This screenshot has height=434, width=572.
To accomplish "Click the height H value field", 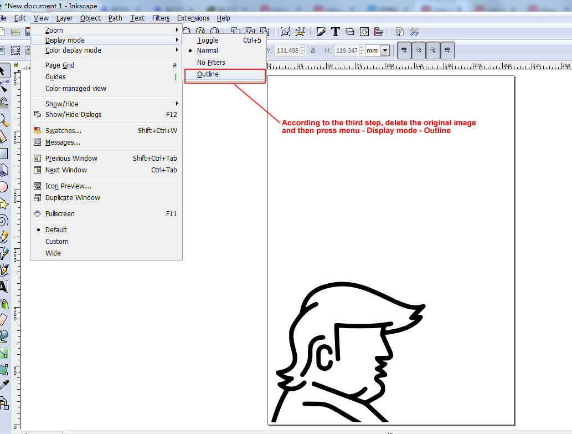I will coord(347,50).
